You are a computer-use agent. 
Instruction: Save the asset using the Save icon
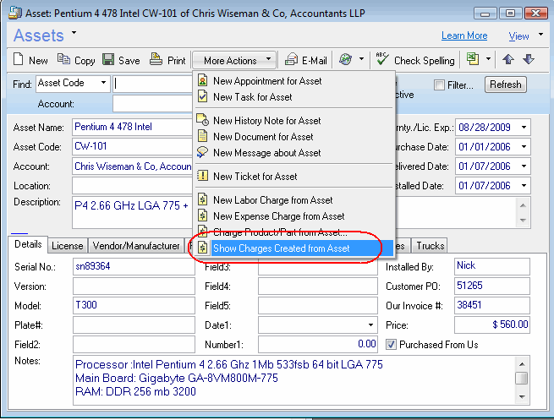click(109, 60)
